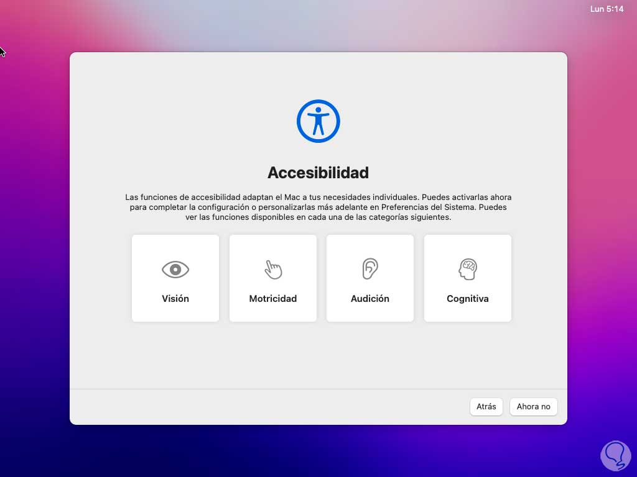Click the divider line above Atrás
Screen dimensions: 637x477
tap(318, 389)
